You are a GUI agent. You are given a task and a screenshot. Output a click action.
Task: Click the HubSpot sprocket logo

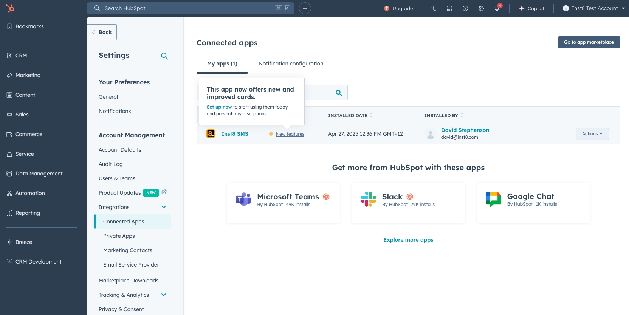[10, 8]
